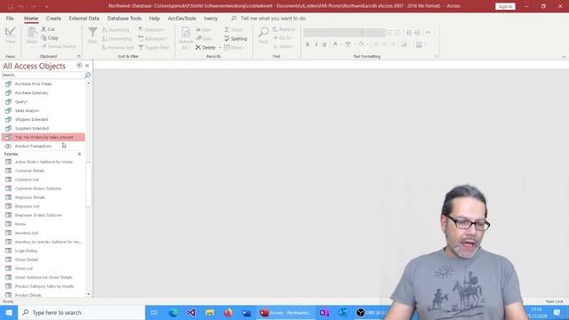Select the Employee List form
Screen dimensions: 569x320
pyautogui.click(x=44, y=206)
